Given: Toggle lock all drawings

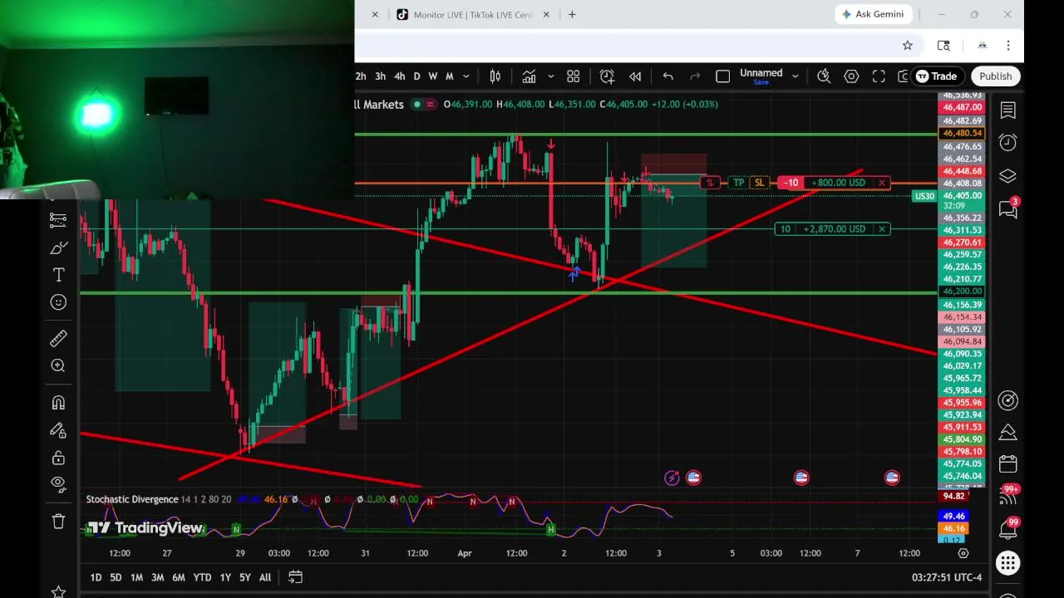Looking at the screenshot, I should (58, 458).
